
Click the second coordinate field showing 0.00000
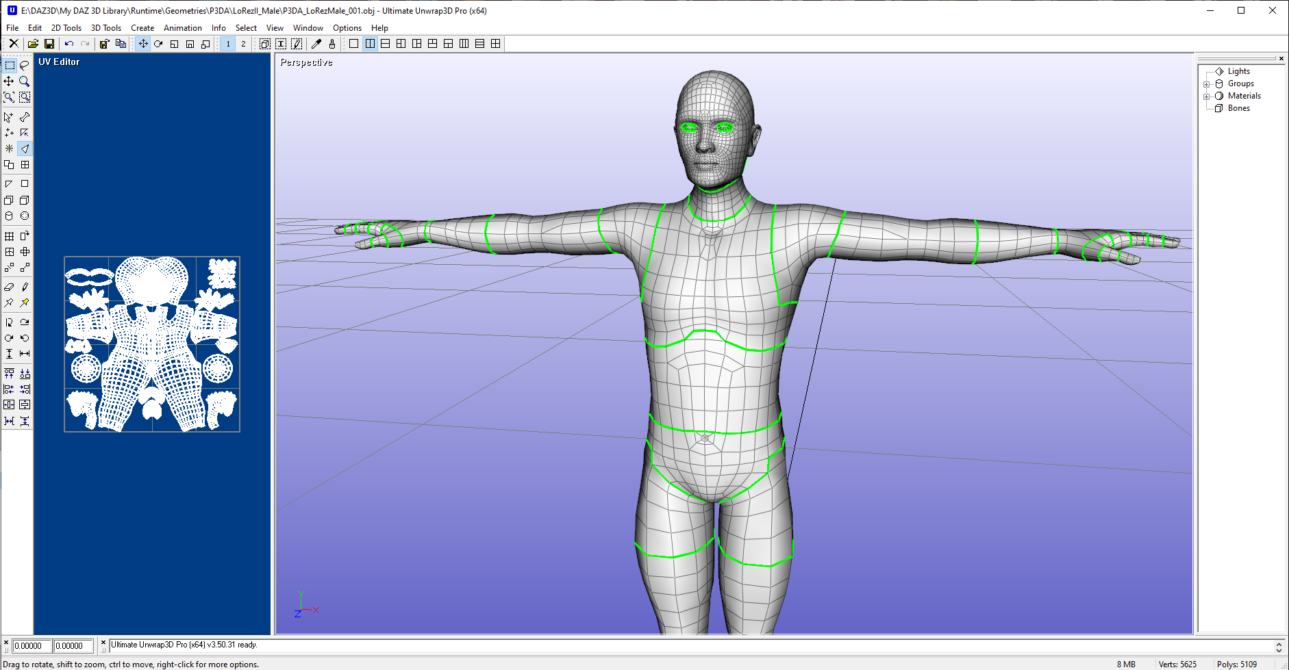(x=73, y=646)
